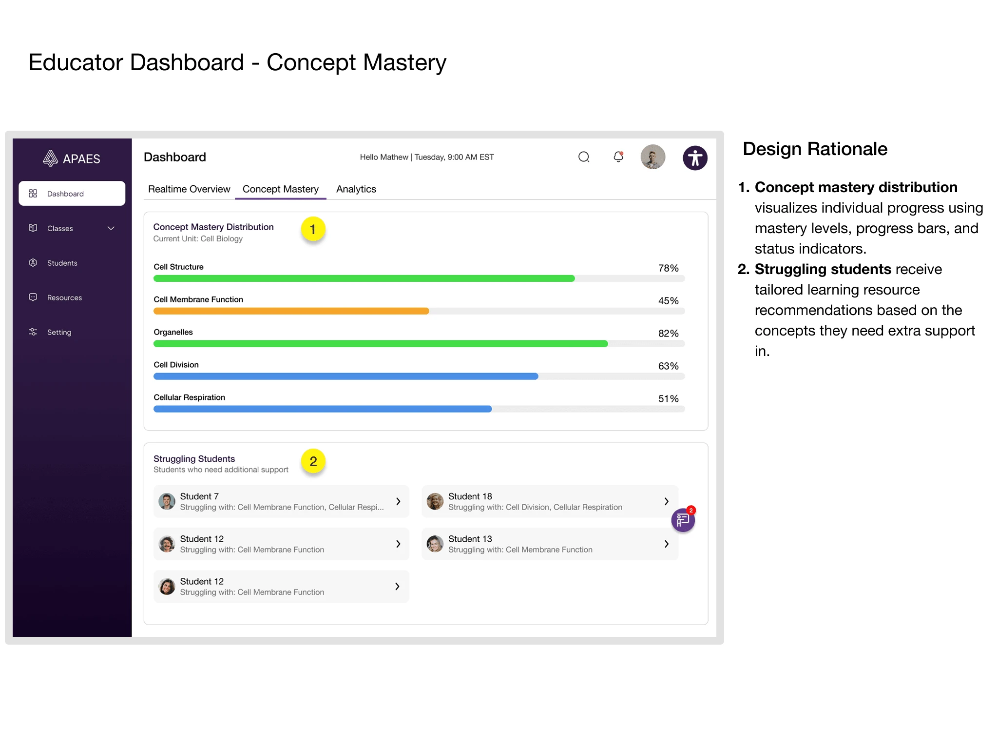The height and width of the screenshot is (749, 998).
Task: Open Students in the sidebar
Action: pyautogui.click(x=62, y=263)
